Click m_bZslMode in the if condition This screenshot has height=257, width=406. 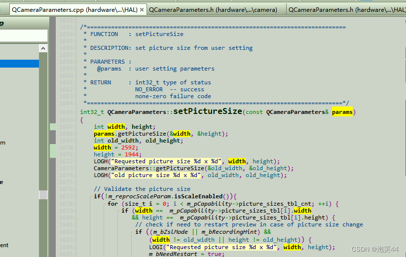[170, 232]
